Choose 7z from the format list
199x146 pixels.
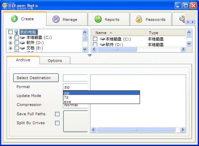click(101, 97)
